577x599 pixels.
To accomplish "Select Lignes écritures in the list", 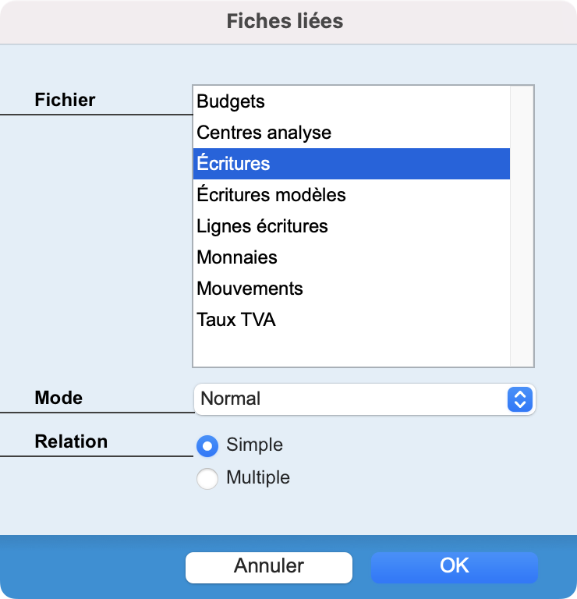I will (352, 226).
